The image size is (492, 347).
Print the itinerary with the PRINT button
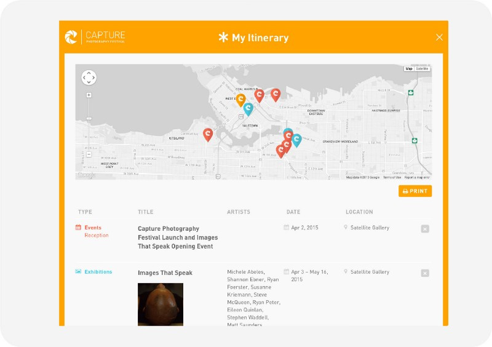pyautogui.click(x=415, y=191)
